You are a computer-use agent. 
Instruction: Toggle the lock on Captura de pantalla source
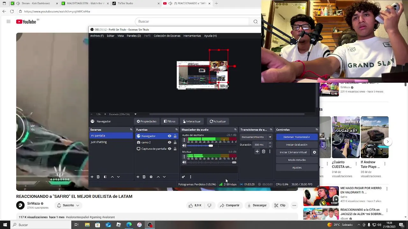pyautogui.click(x=175, y=149)
